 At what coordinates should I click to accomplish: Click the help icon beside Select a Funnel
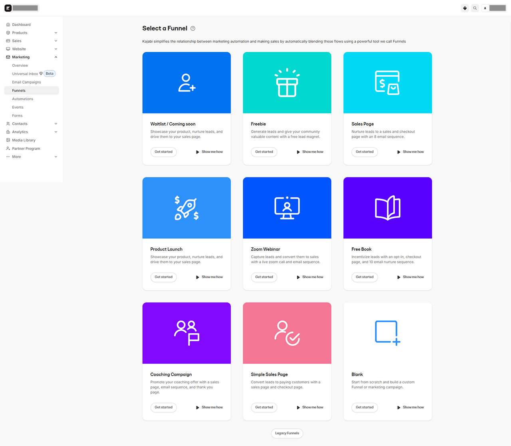[193, 28]
